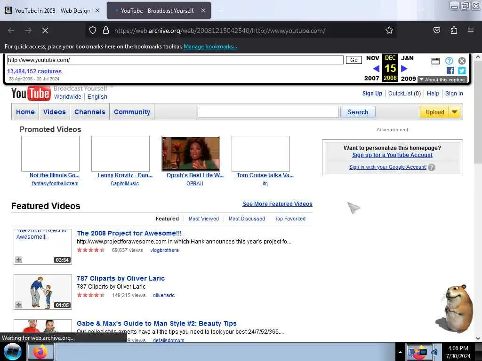Open The 2008 Project for Awesome title
Image resolution: width=482 pixels, height=361 pixels.
click(x=129, y=233)
